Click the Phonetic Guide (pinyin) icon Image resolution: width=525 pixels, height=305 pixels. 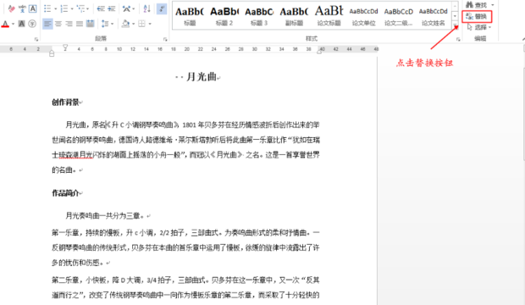tap(22, 8)
